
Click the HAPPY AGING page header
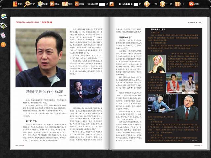tap(195, 23)
